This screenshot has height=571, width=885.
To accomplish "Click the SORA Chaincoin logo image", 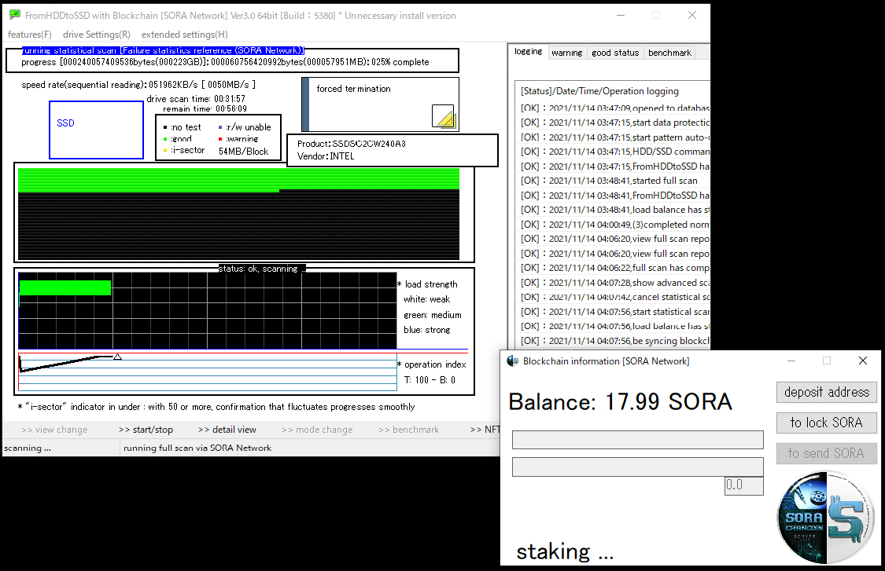I will point(826,518).
